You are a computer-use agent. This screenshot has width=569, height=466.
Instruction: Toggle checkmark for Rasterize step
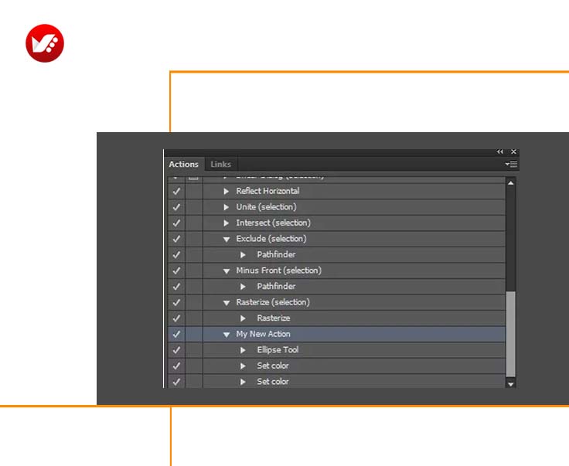[x=176, y=318]
